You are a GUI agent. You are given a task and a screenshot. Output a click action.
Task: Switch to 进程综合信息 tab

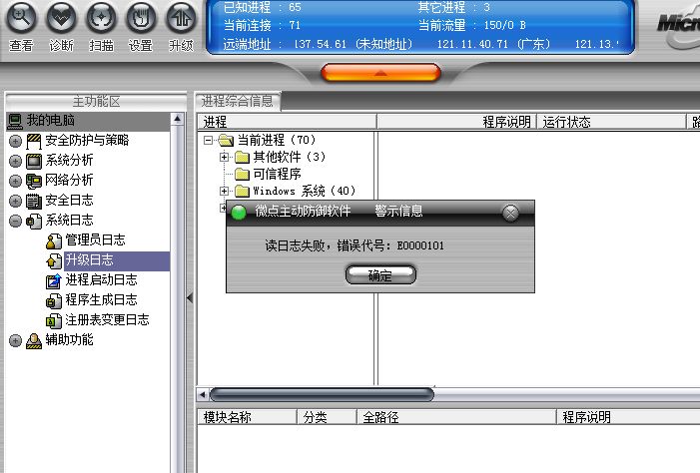point(237,101)
